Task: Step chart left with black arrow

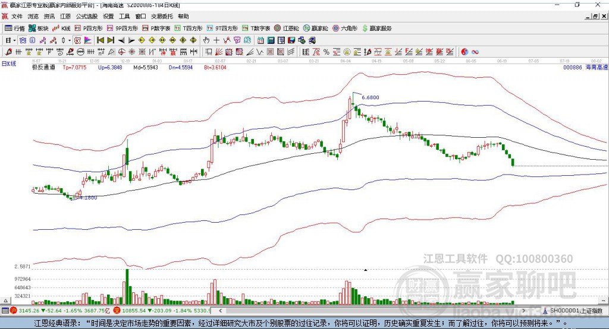Action: 121,40
